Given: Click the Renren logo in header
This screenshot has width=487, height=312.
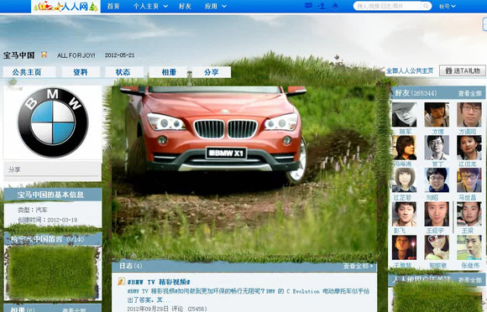Looking at the screenshot, I should pos(65,6).
